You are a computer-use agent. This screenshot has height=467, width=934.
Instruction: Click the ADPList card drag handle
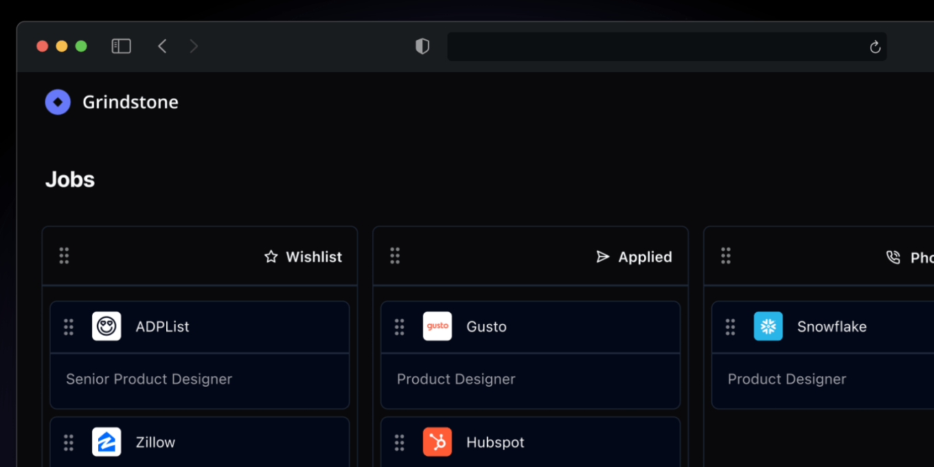[x=69, y=327]
